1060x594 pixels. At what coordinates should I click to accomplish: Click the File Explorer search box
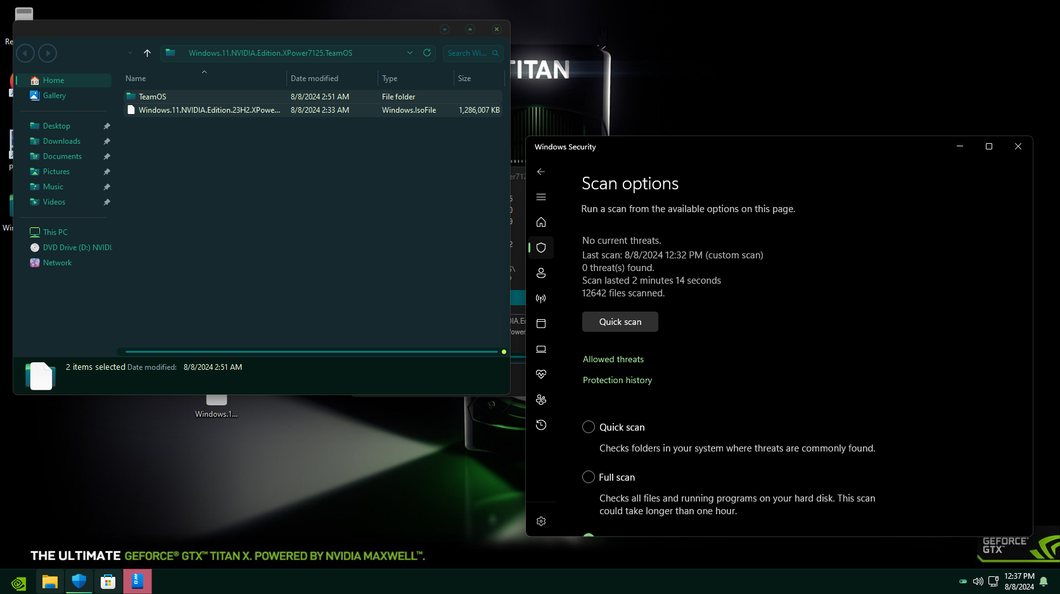(473, 53)
